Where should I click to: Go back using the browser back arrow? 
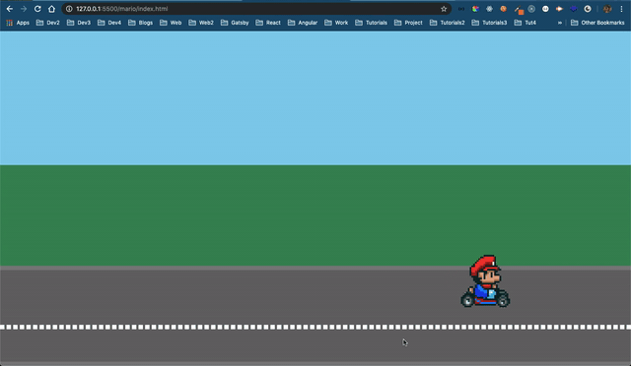click(x=10, y=9)
